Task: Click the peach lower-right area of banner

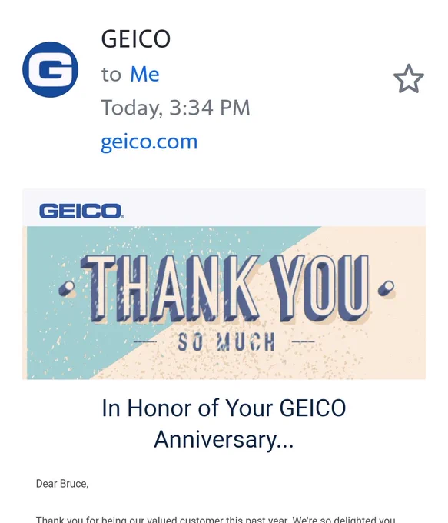Action: tap(383, 354)
